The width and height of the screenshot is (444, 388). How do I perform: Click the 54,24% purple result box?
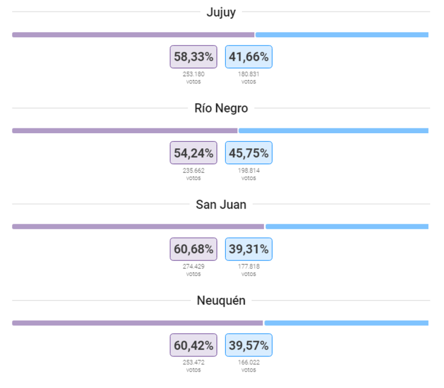(193, 153)
